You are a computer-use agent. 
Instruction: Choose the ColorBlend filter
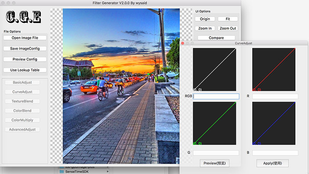point(22,111)
